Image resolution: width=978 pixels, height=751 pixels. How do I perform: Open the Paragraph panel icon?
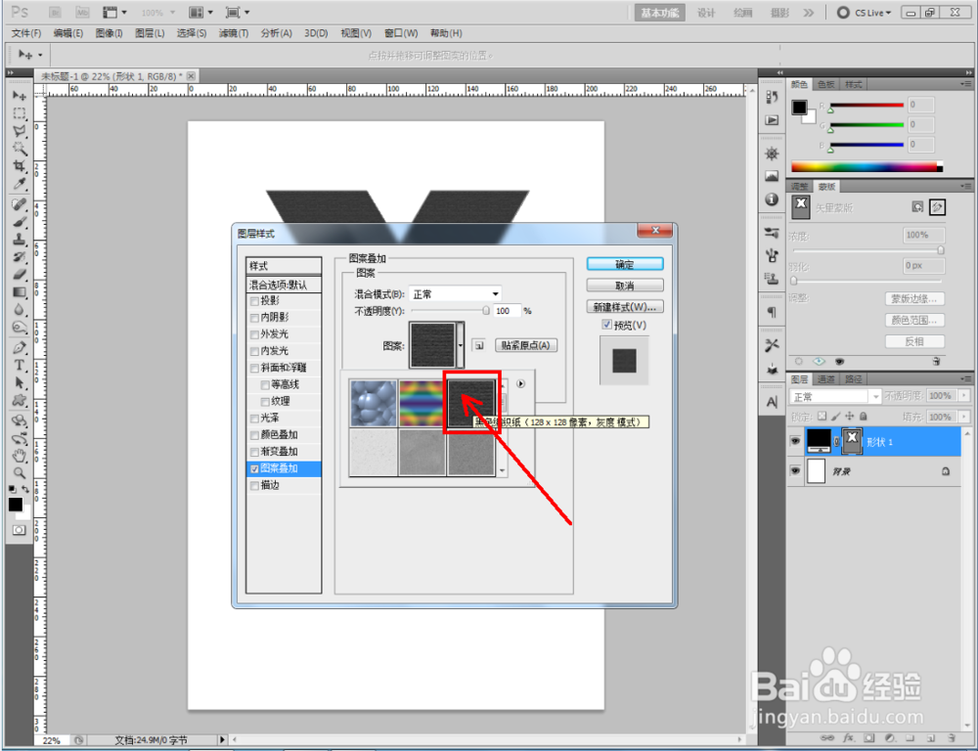[x=772, y=312]
